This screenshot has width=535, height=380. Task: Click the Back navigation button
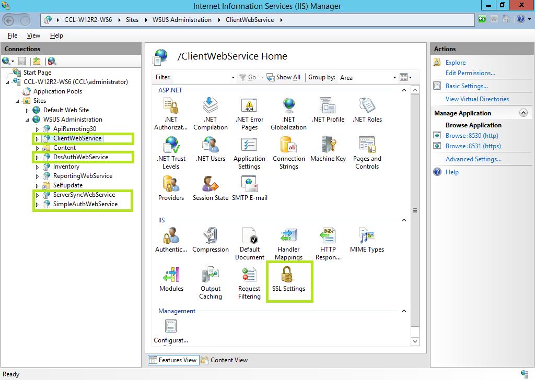tap(8, 20)
